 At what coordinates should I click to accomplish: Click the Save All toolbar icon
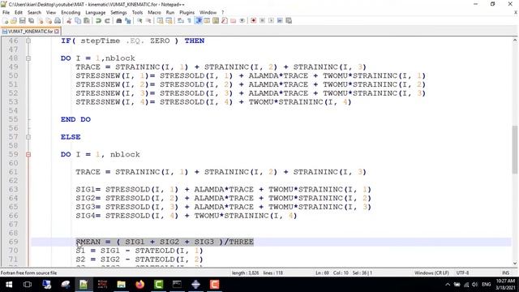pos(31,20)
